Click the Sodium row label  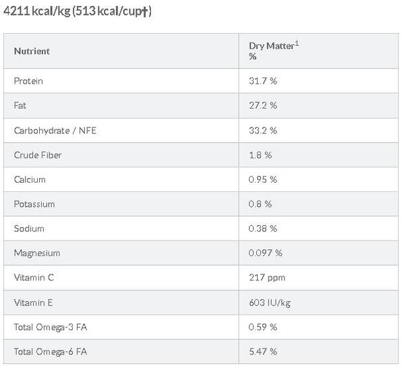click(x=29, y=228)
